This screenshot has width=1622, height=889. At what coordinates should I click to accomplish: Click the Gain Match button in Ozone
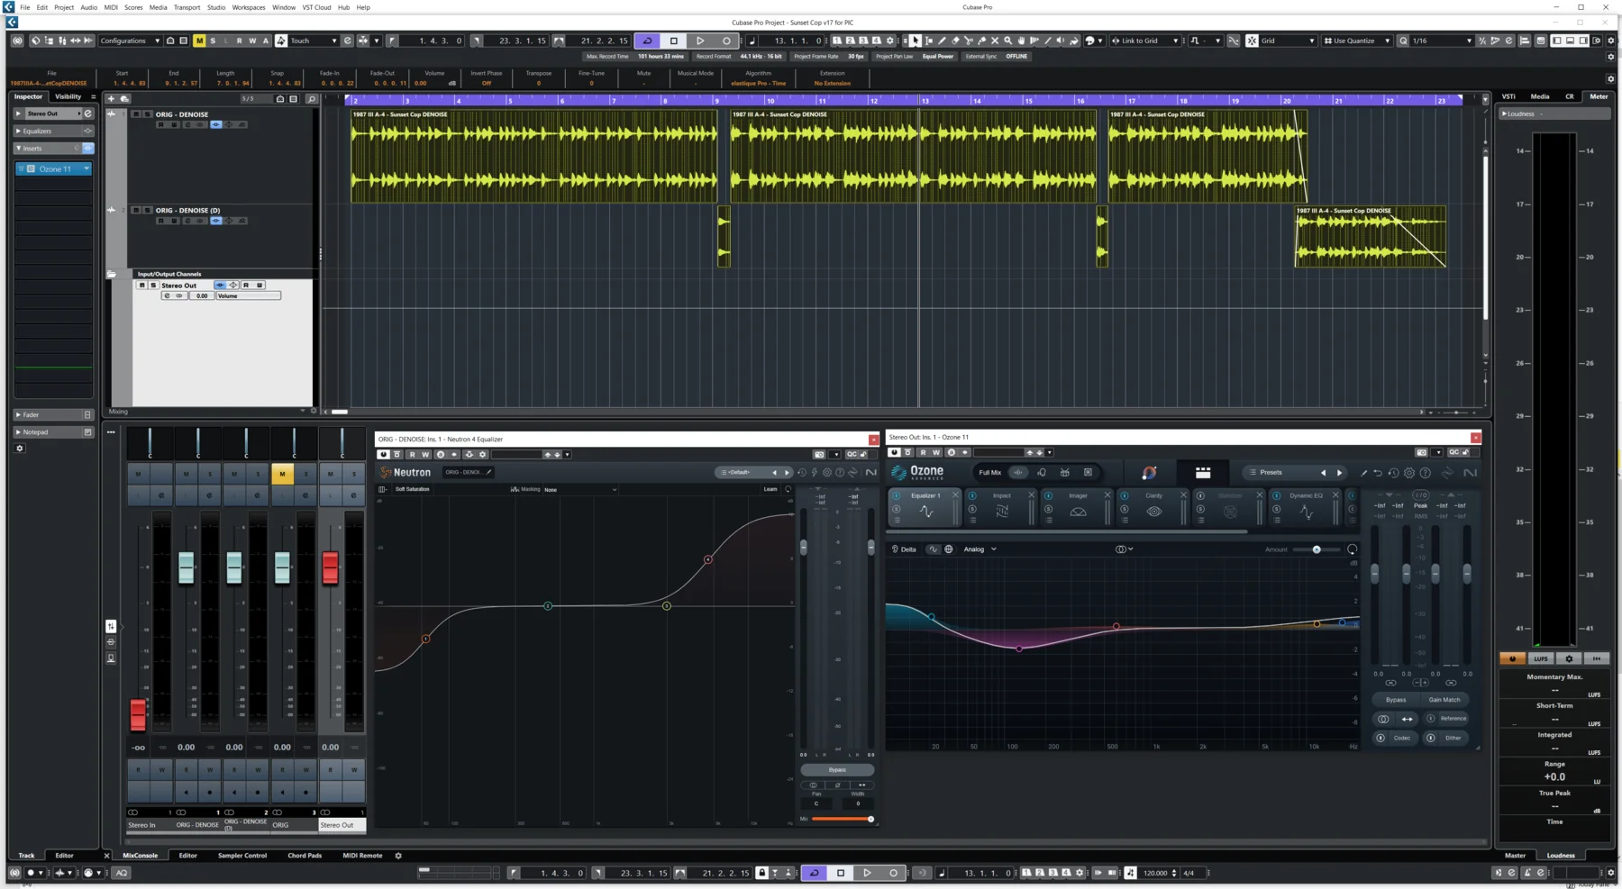[x=1445, y=699]
